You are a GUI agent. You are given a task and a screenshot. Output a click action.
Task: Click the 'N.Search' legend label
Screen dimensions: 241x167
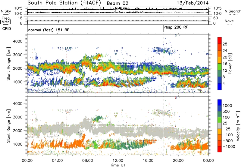click(233, 11)
